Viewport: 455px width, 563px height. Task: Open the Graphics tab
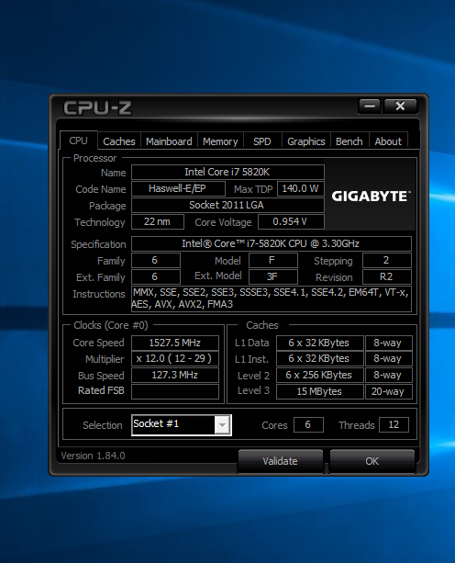point(305,141)
